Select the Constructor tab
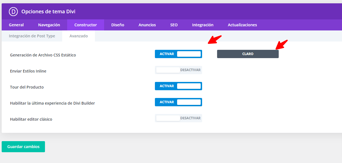This screenshot has height=163, width=342. tap(85, 25)
